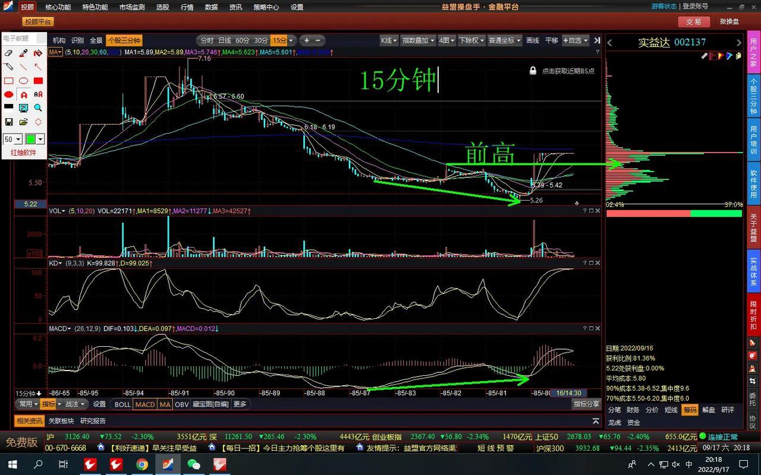Pick the eyedropper color picker tool

[23, 53]
